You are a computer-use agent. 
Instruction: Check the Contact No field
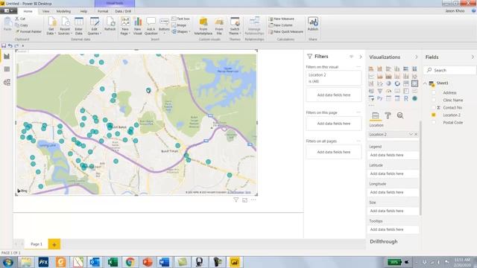point(434,107)
